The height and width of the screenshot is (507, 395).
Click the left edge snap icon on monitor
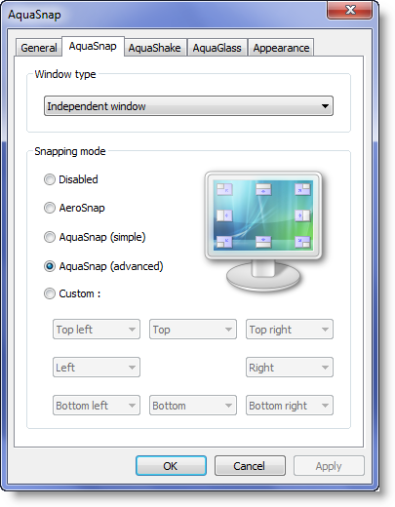pos(224,215)
